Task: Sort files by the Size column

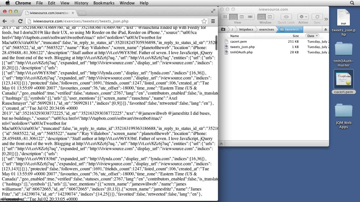Action: [295, 36]
